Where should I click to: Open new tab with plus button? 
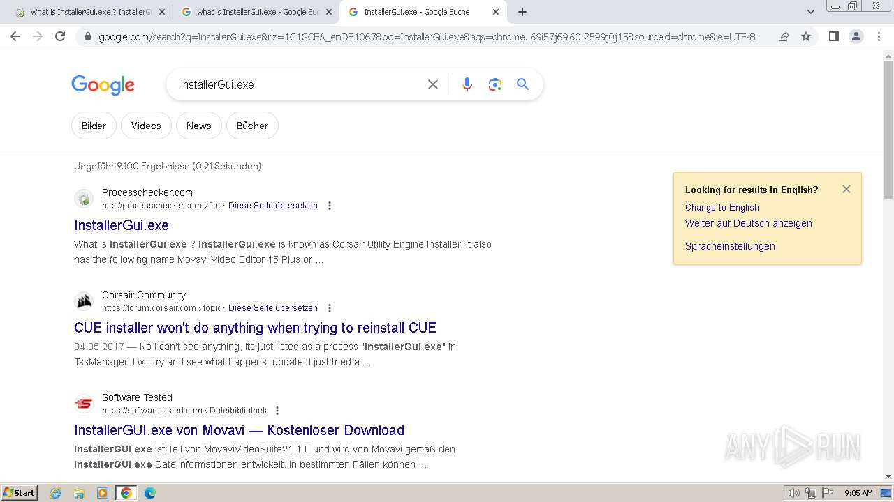[x=522, y=12]
